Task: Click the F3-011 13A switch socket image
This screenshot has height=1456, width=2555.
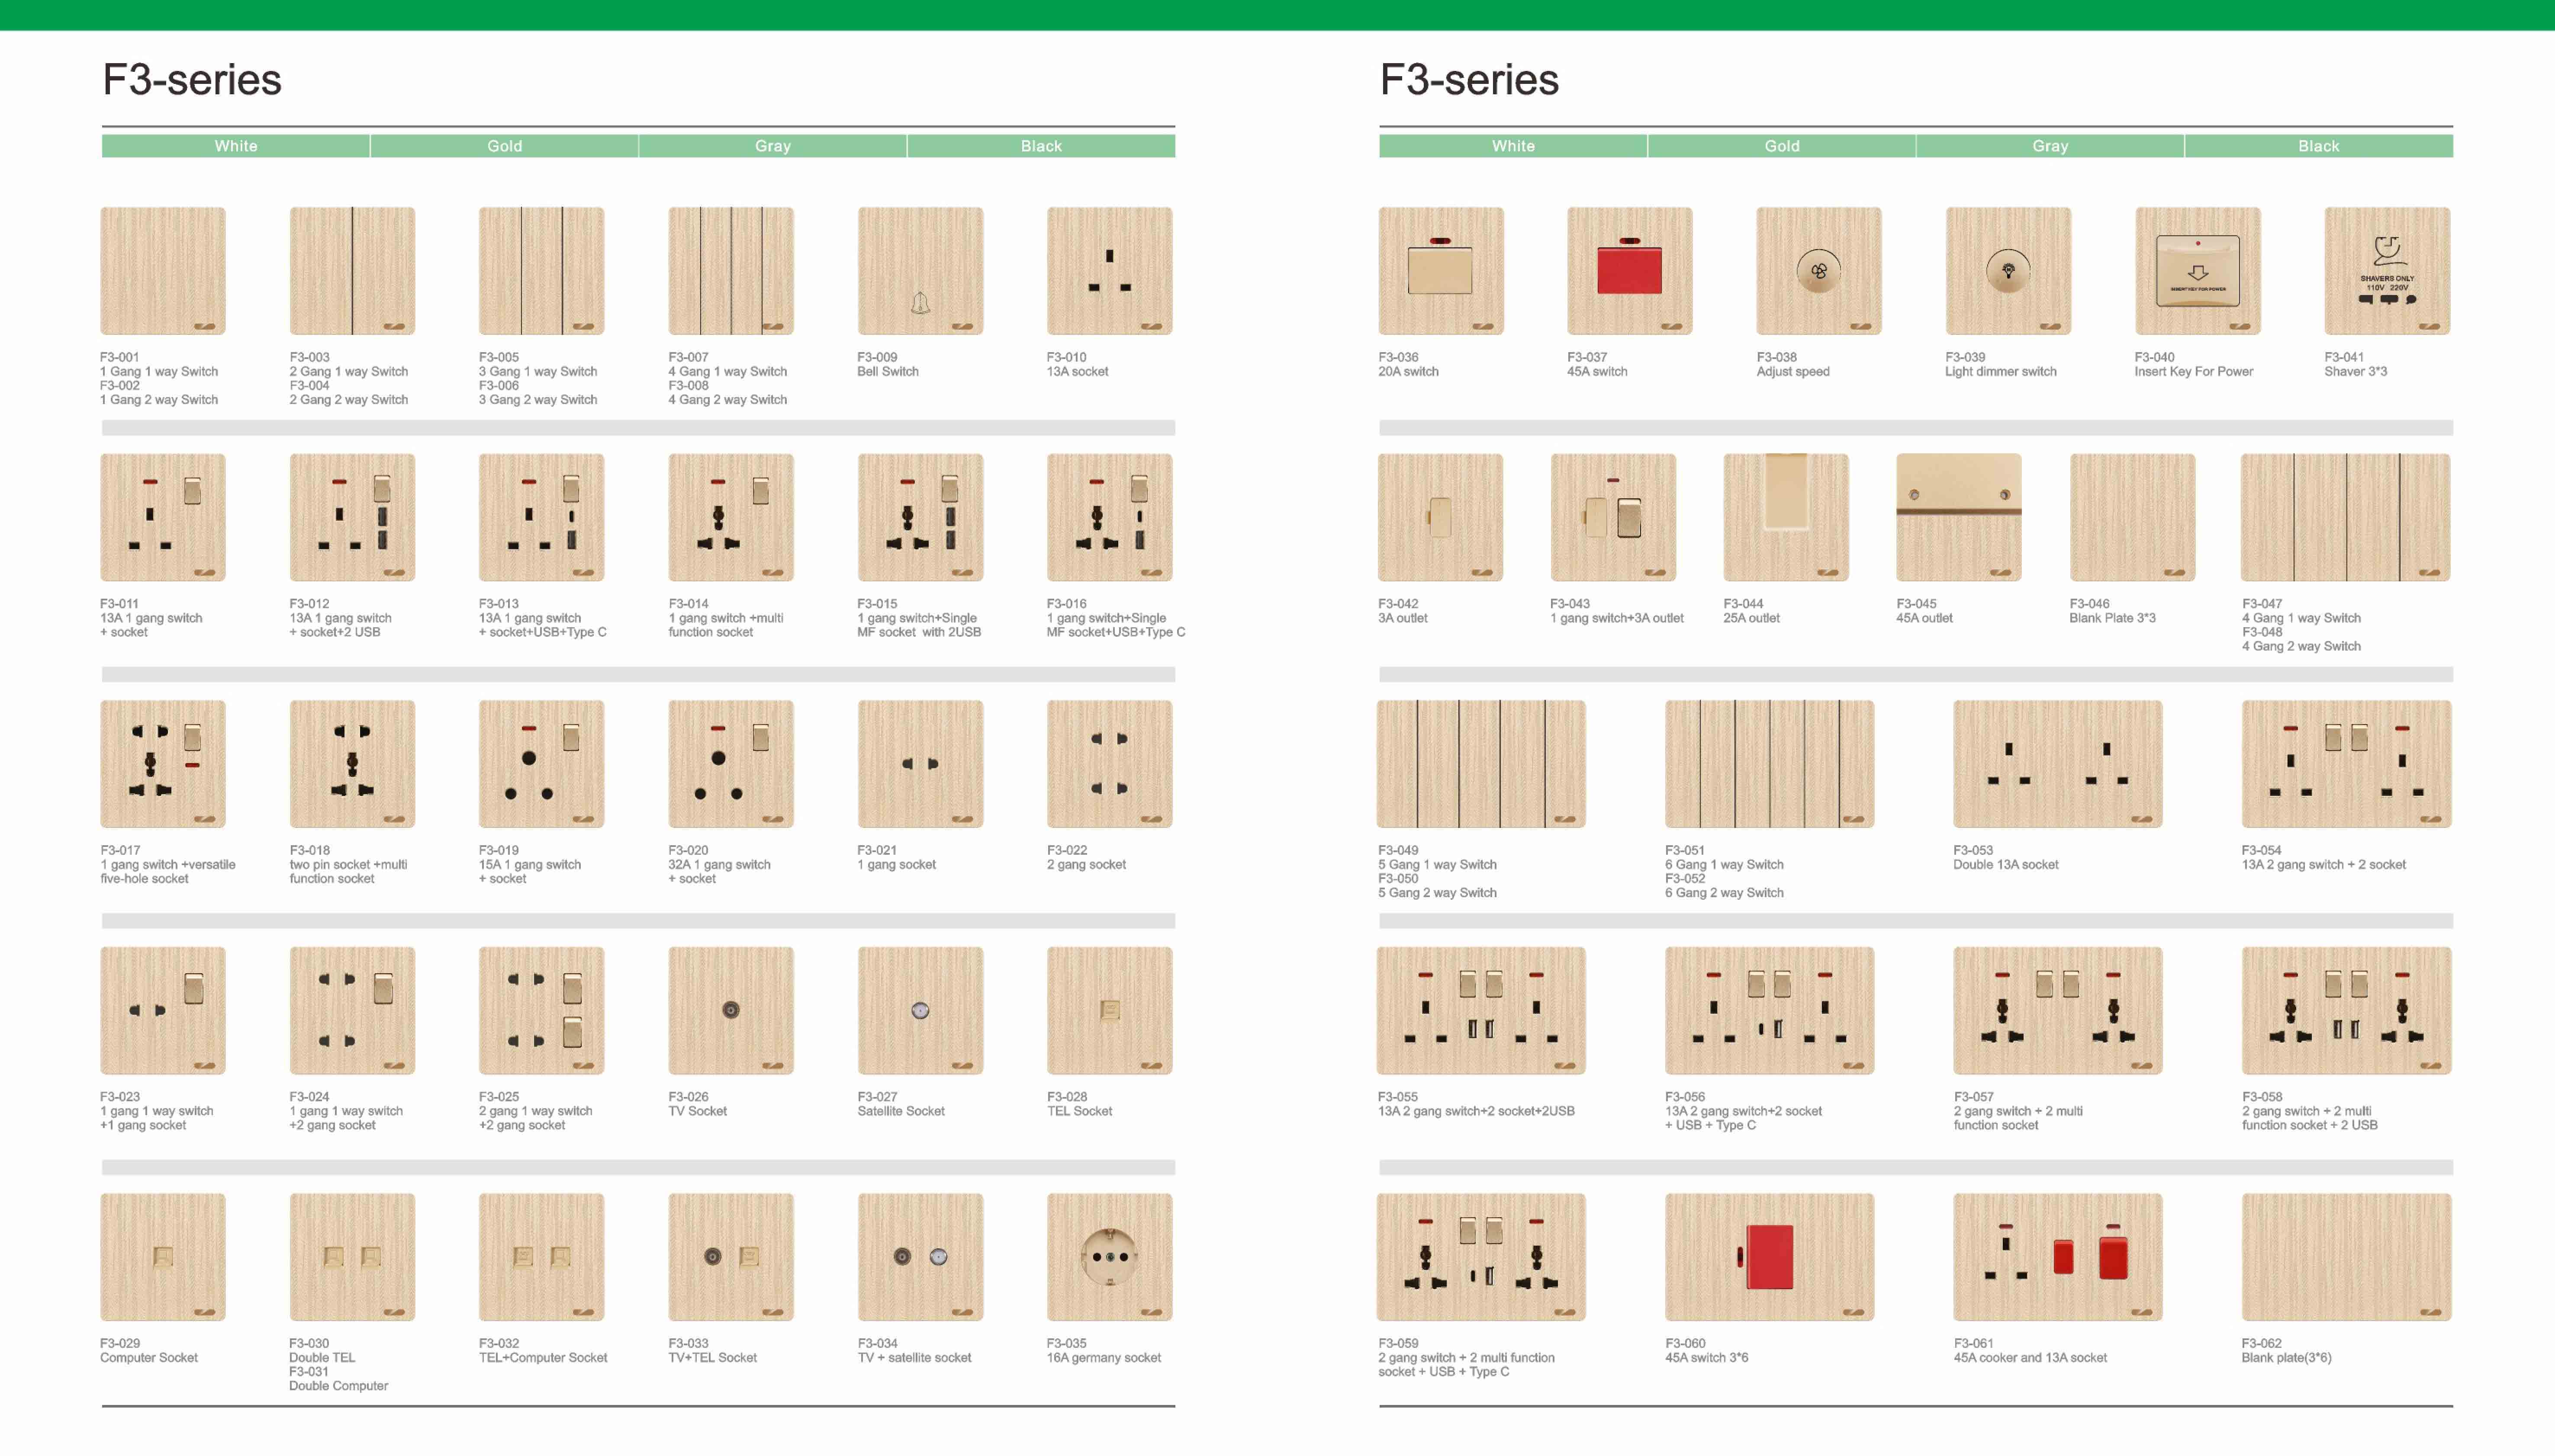Action: tap(163, 517)
